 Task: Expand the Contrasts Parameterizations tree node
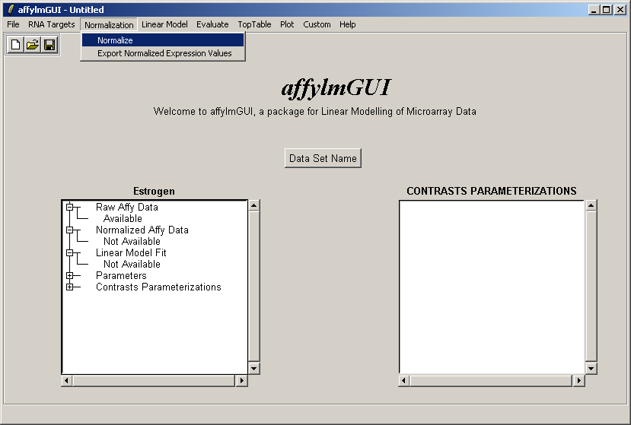69,287
